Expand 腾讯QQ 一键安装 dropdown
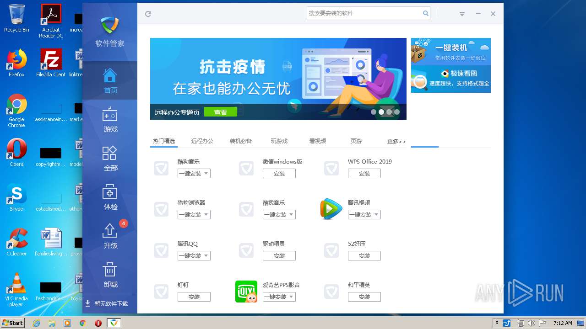 click(206, 256)
